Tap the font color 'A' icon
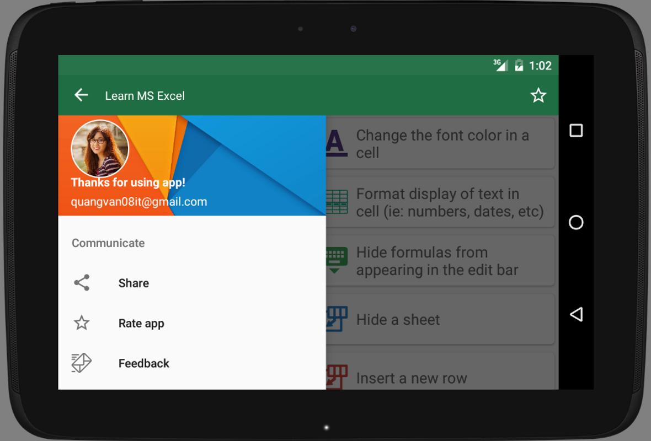 pos(337,143)
